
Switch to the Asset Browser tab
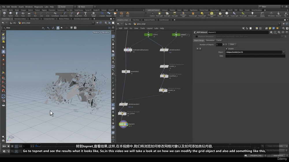point(164,20)
